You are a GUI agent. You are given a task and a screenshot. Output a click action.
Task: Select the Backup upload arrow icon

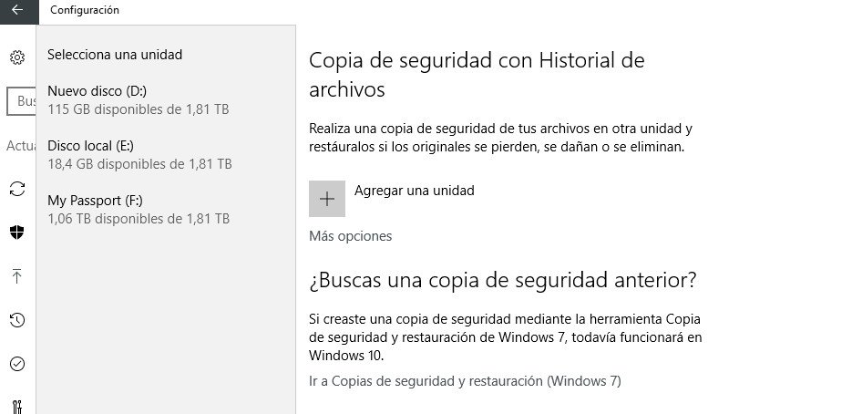point(17,276)
